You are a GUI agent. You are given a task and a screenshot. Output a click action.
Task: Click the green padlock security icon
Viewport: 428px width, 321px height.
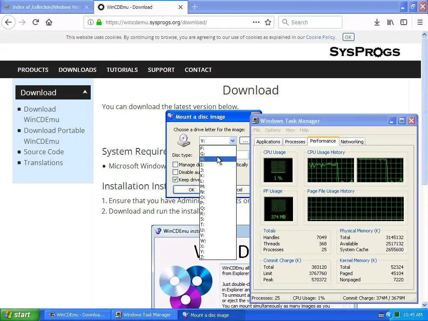click(99, 23)
